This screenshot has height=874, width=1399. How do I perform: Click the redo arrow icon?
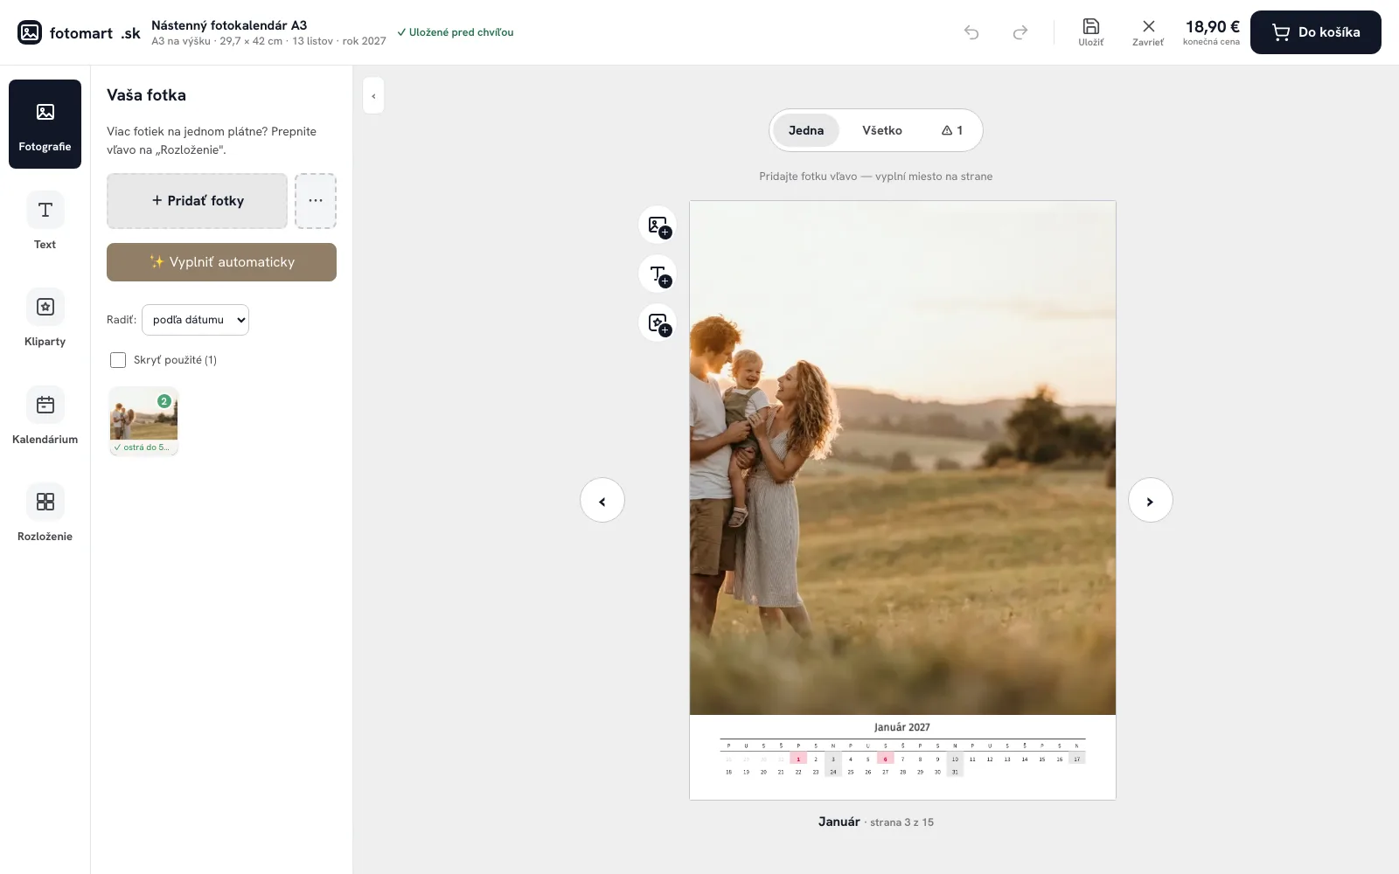click(x=1020, y=32)
